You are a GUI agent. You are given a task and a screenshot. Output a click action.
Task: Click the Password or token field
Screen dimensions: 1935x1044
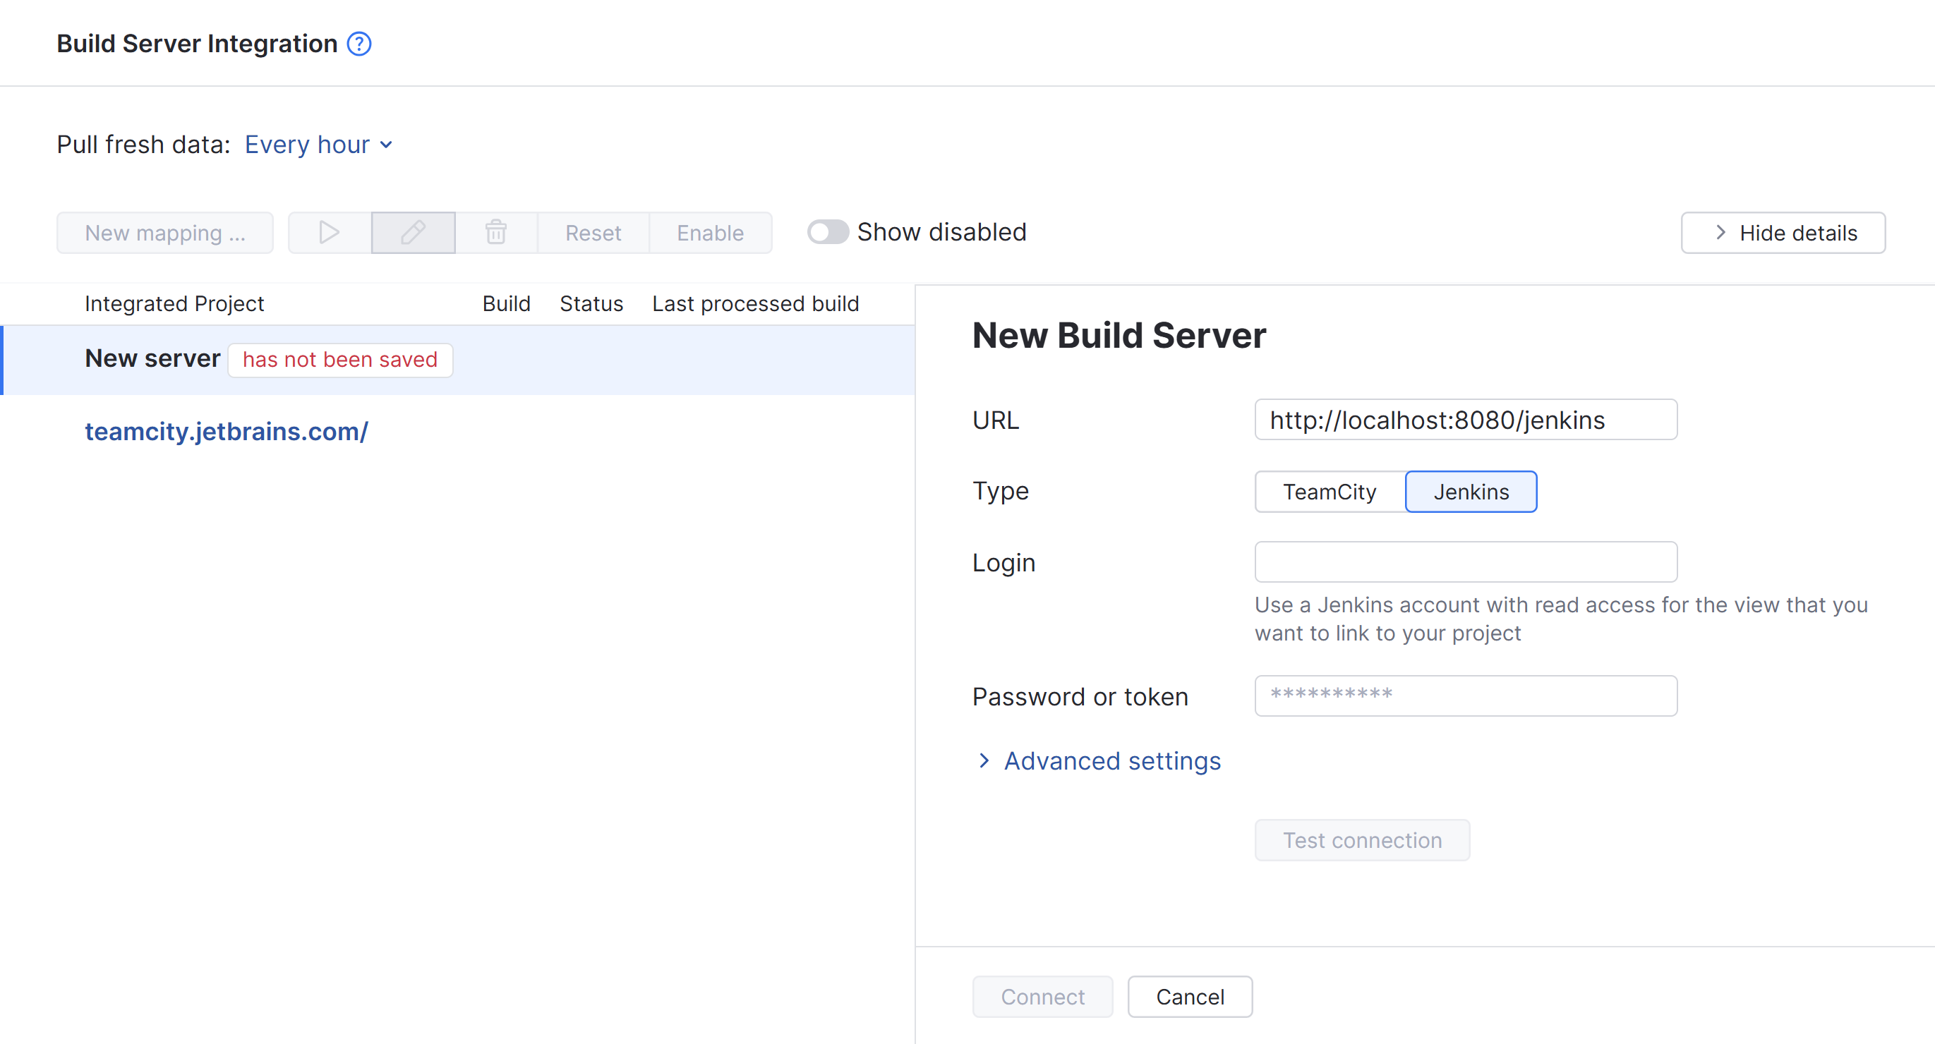point(1465,696)
